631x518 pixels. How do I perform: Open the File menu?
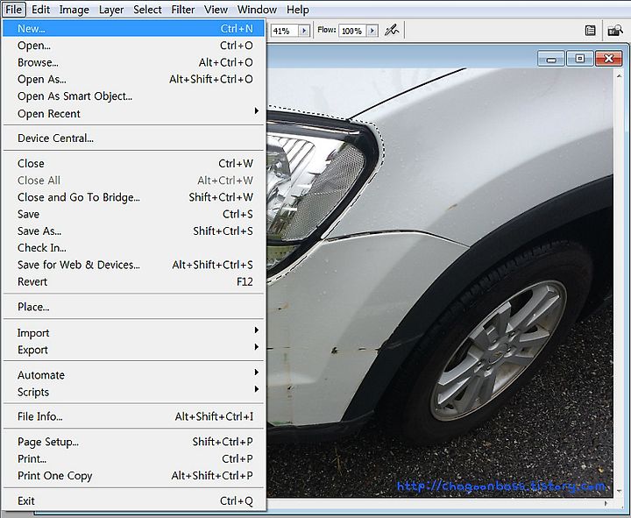click(x=14, y=10)
